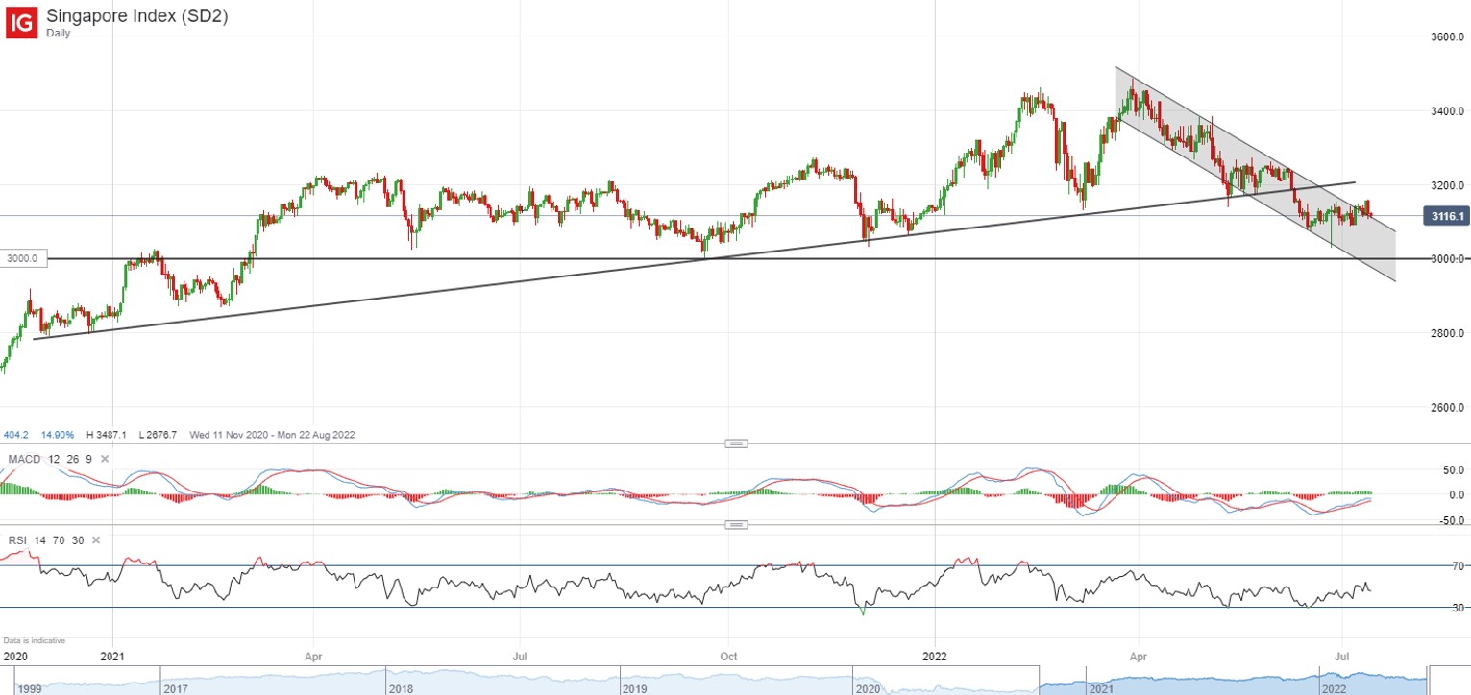Click the 2600.0 price axis label
Viewport: 1471px width, 695px height.
pyautogui.click(x=1447, y=407)
